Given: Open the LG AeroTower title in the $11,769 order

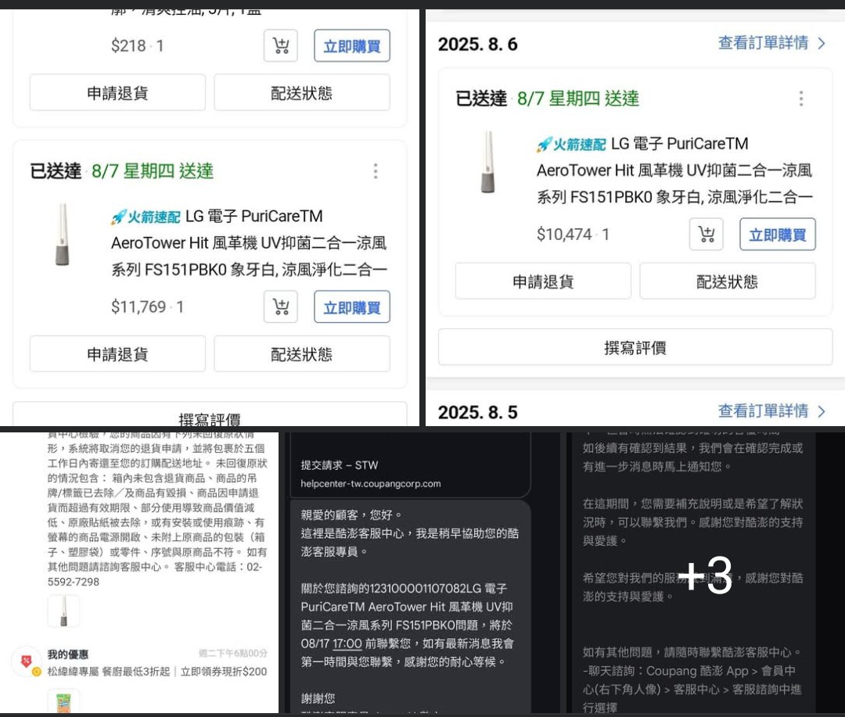Looking at the screenshot, I should pyautogui.click(x=249, y=243).
